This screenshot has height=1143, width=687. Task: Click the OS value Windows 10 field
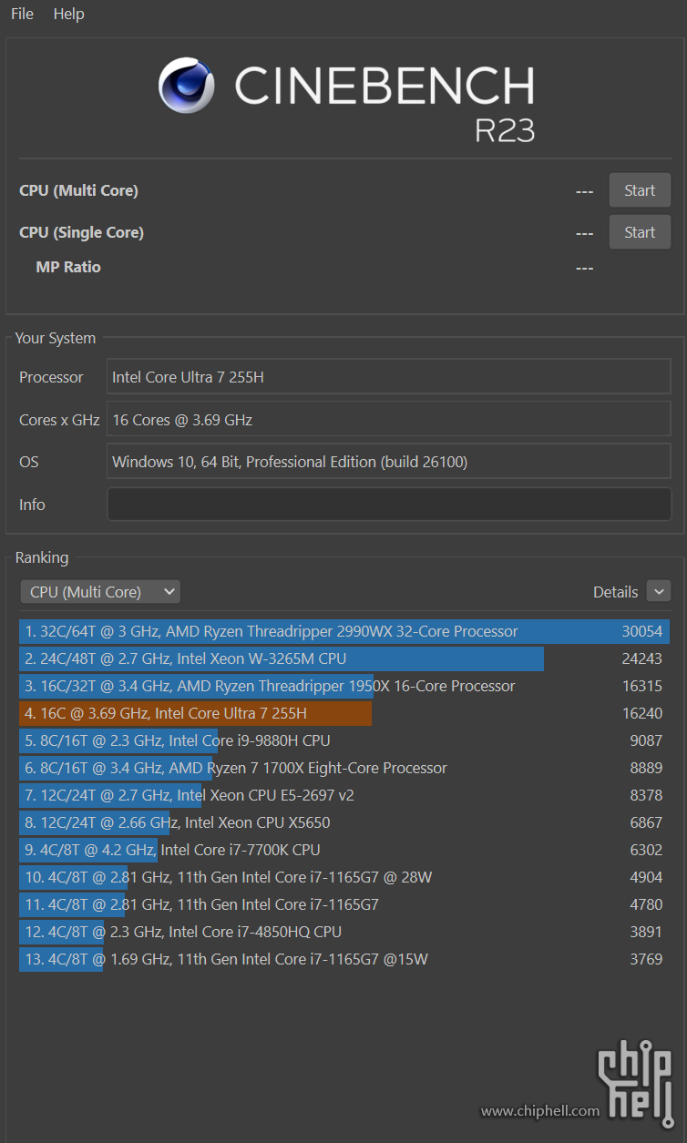389,462
